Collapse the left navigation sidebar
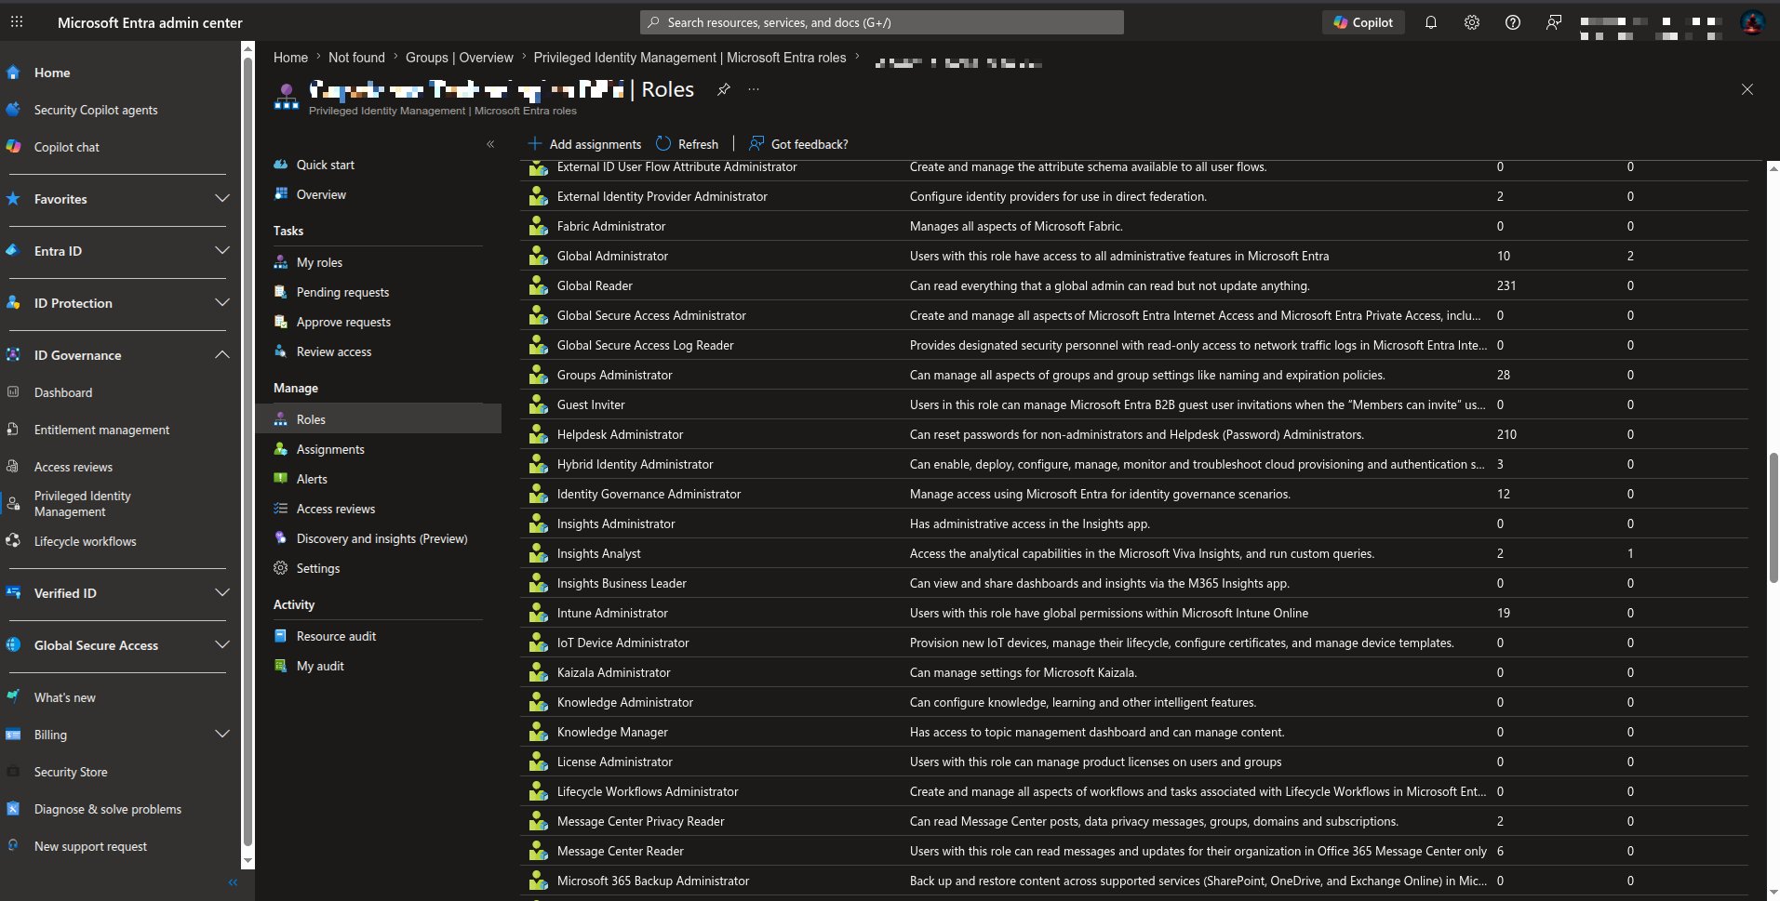The height and width of the screenshot is (901, 1780). coord(233,882)
